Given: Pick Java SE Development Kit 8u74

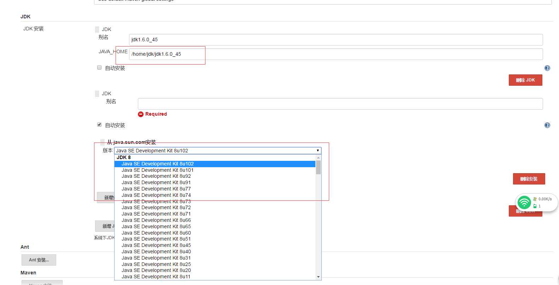Looking at the screenshot, I should point(215,195).
